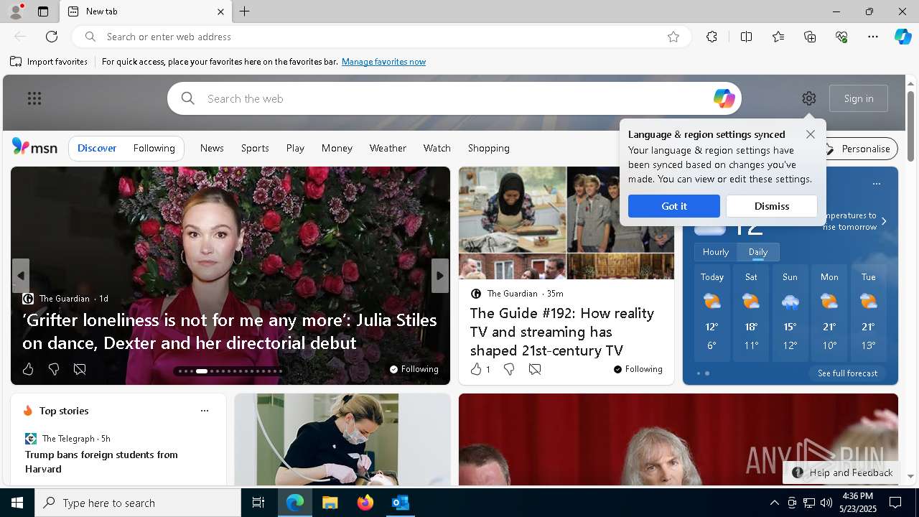Click into the address bar

[x=381, y=37]
